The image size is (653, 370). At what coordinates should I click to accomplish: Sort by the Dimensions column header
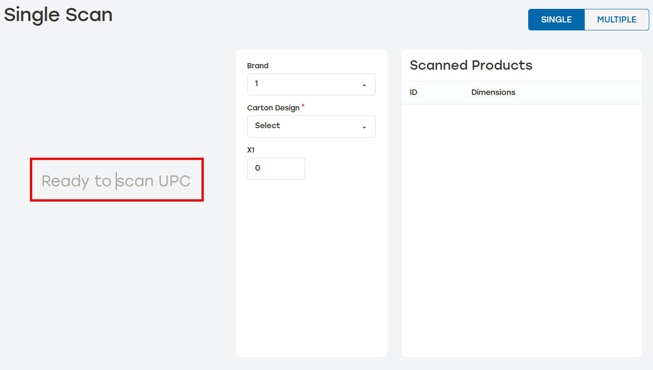[493, 93]
